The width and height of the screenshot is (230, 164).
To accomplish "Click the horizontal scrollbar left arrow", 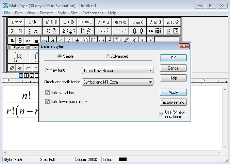I will tap(5, 152).
